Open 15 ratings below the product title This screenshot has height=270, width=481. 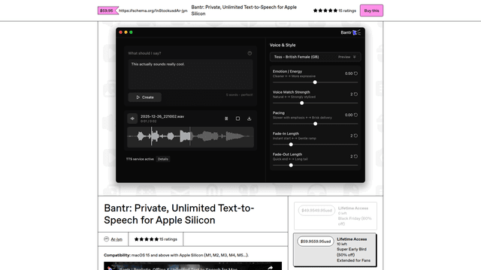click(156, 239)
